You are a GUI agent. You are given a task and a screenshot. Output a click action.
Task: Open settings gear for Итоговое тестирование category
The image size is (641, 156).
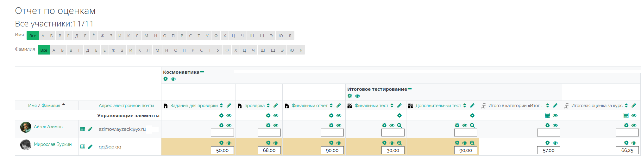tap(350, 96)
